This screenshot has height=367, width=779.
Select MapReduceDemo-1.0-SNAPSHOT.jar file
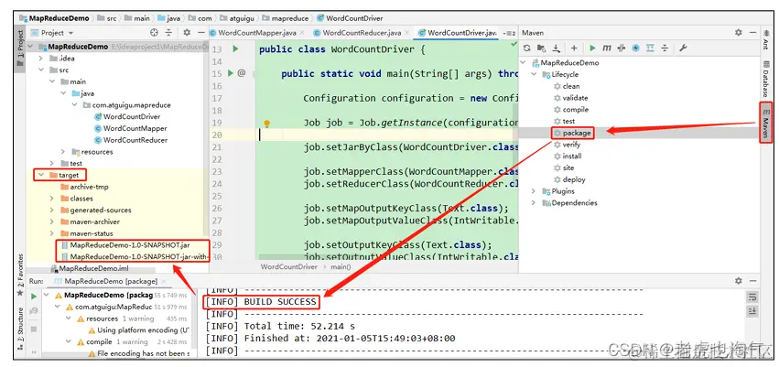click(125, 245)
